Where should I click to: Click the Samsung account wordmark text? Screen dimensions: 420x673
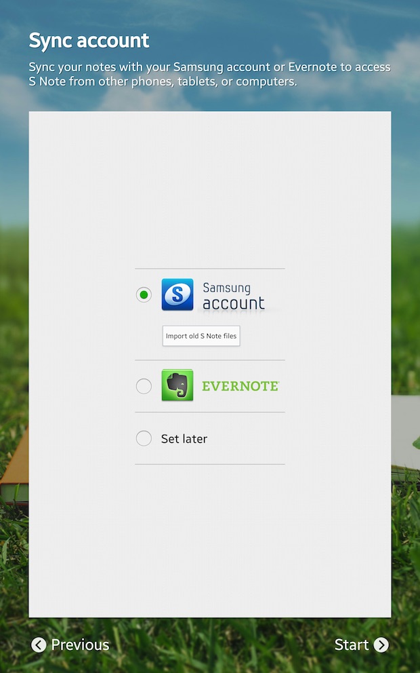234,296
